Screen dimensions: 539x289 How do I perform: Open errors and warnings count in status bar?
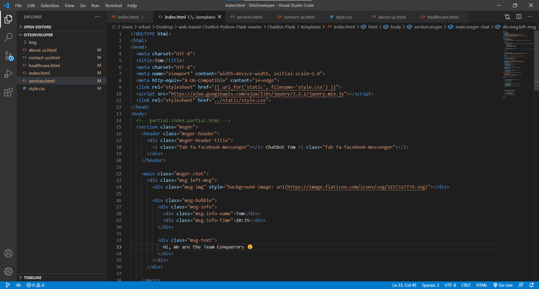click(x=36, y=285)
